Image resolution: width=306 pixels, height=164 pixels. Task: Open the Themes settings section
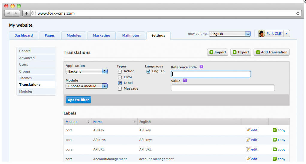25,78
